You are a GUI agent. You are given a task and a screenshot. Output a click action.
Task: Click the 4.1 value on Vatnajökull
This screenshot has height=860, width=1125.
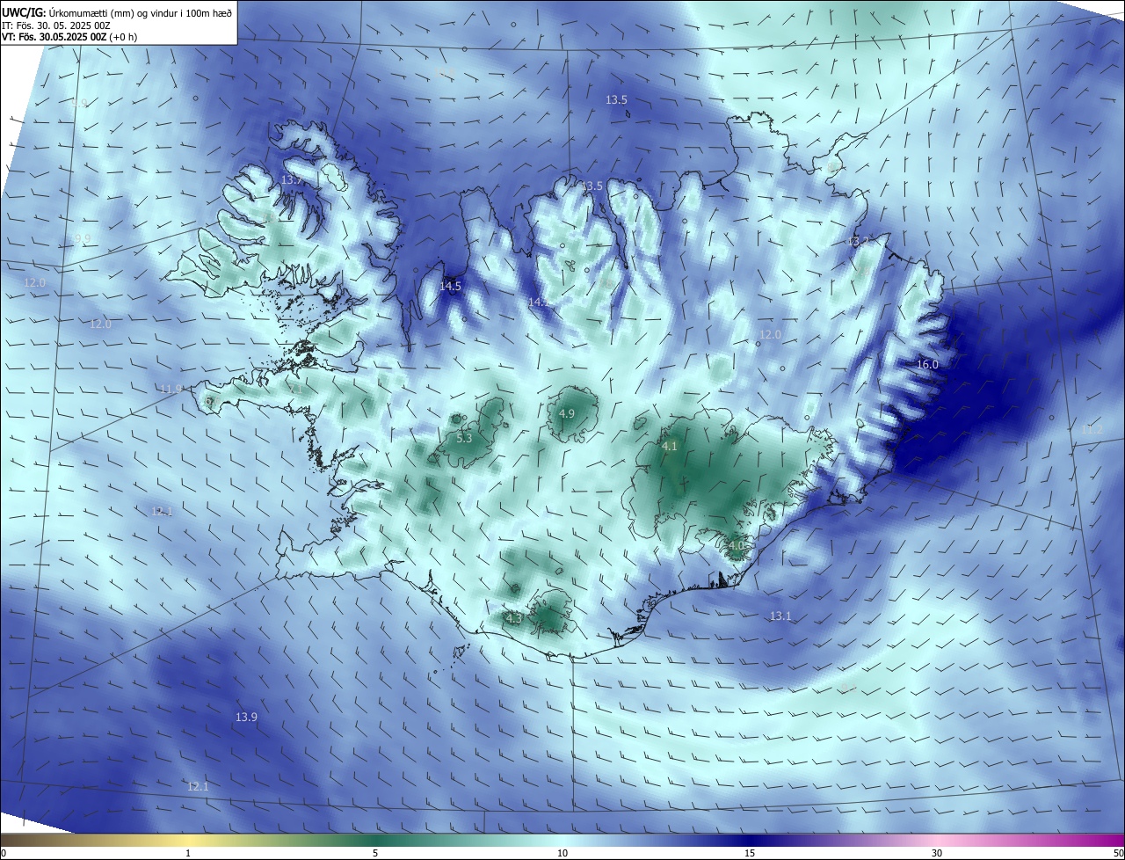click(669, 447)
